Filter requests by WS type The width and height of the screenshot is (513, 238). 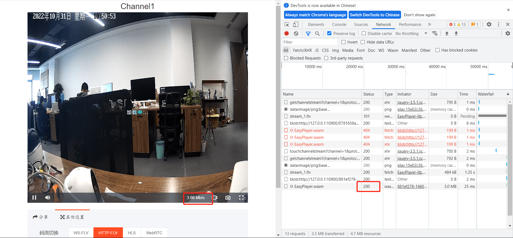[x=381, y=50]
